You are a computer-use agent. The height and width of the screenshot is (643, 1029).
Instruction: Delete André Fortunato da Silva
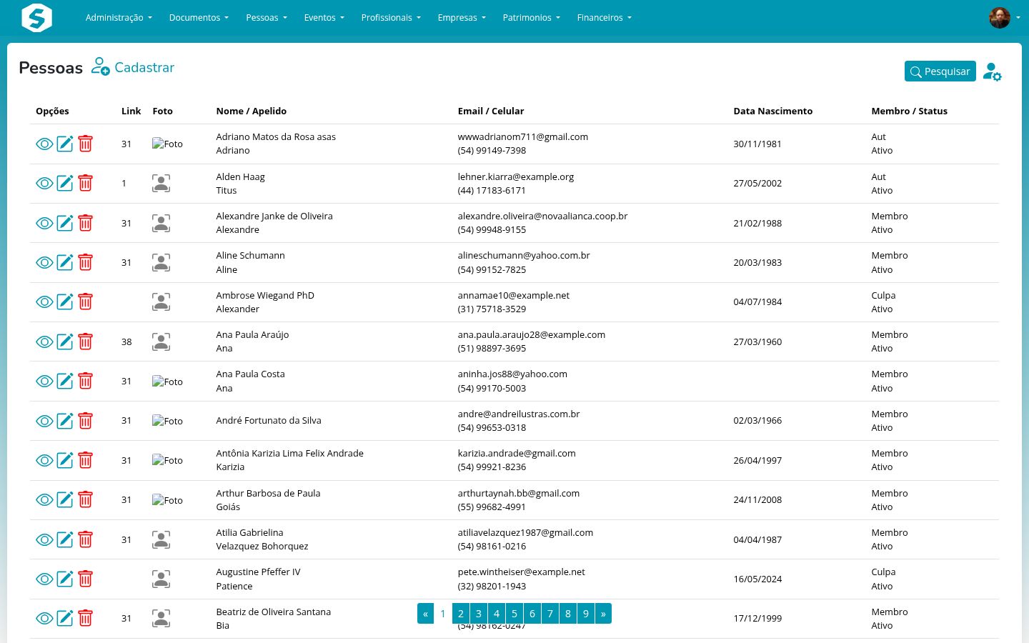(85, 421)
